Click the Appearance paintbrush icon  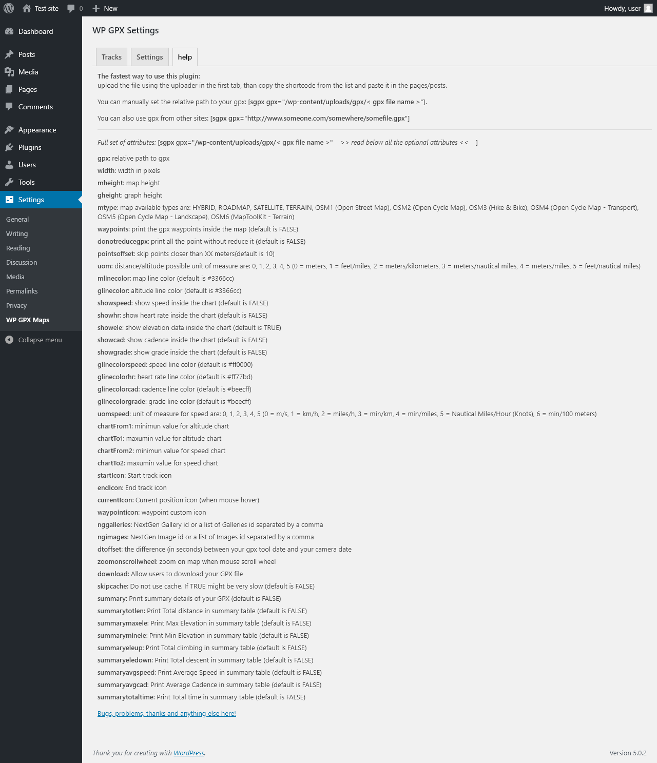9,130
